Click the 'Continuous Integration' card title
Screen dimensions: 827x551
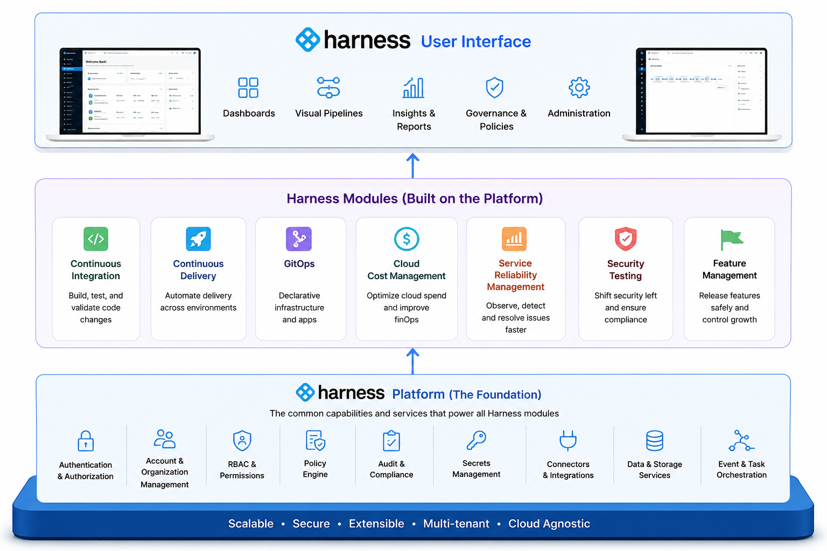(x=96, y=270)
